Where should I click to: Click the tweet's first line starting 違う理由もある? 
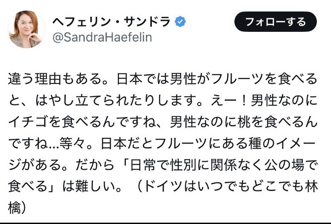point(162,79)
